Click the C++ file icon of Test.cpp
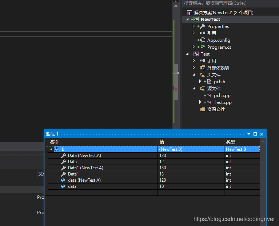Screen dimensions: 279x226 click(209, 102)
